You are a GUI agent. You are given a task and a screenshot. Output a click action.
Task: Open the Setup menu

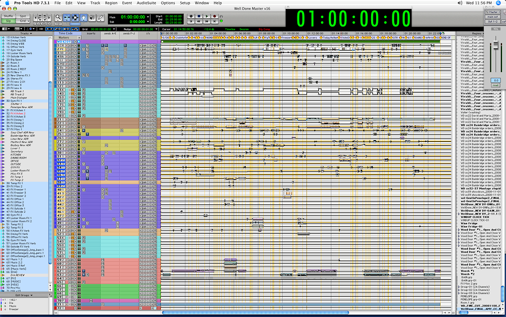click(x=185, y=3)
